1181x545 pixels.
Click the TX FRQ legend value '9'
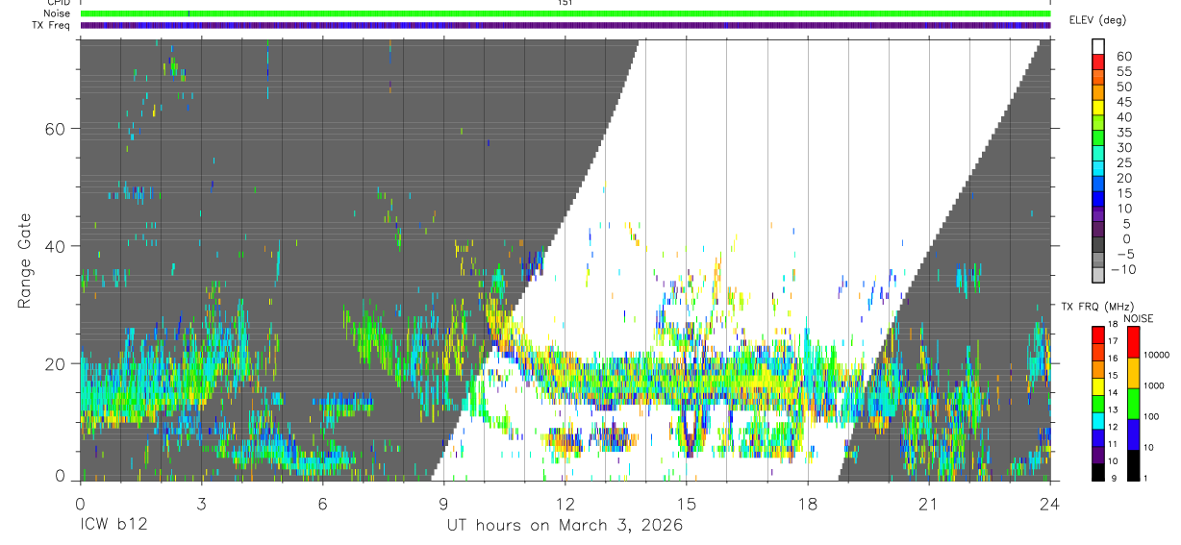click(x=1114, y=479)
